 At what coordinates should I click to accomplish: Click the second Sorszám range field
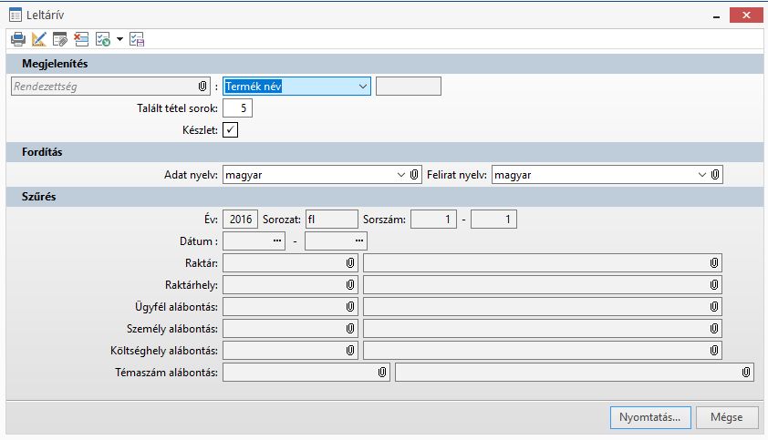(493, 220)
